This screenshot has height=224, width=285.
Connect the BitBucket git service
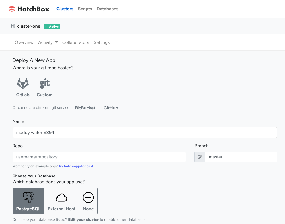coord(85,108)
